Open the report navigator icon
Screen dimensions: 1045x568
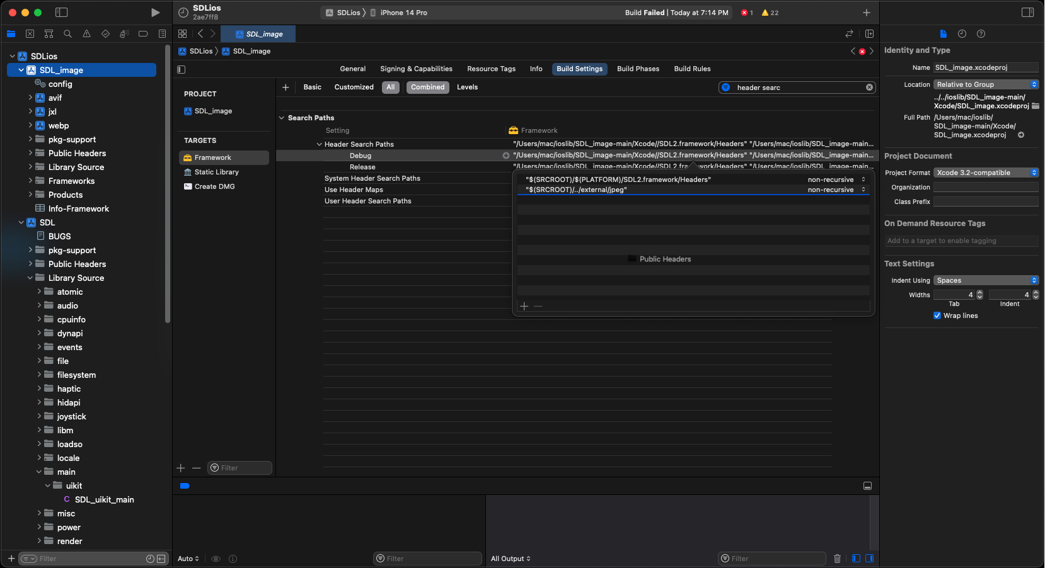pos(162,34)
